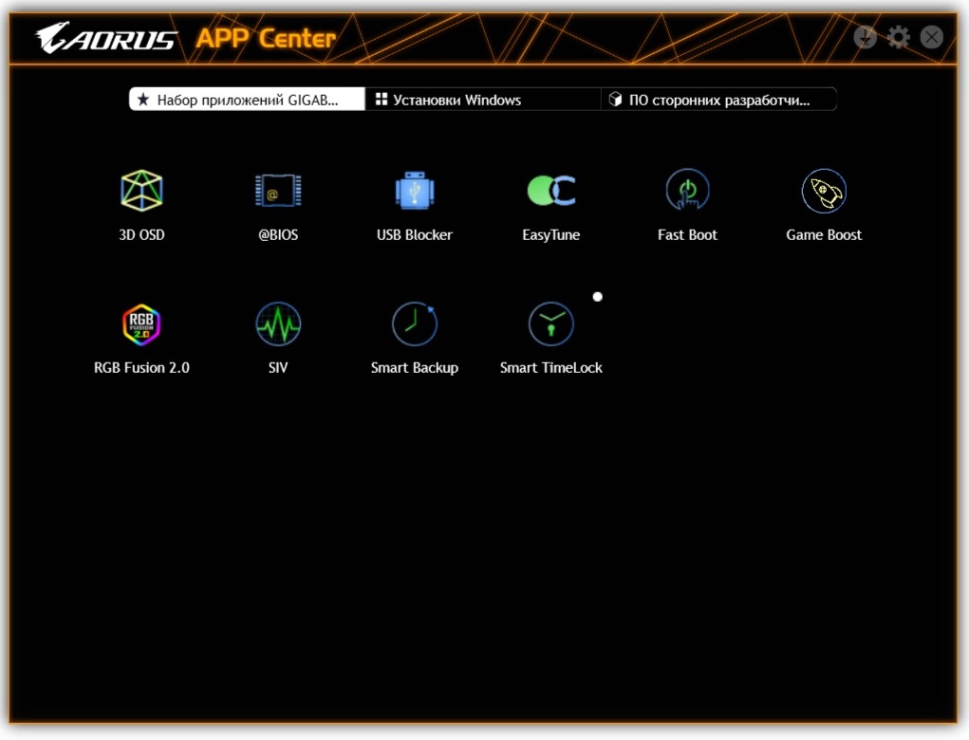Open the USB Blocker icon
Image resolution: width=969 pixels, height=740 pixels.
(x=415, y=191)
